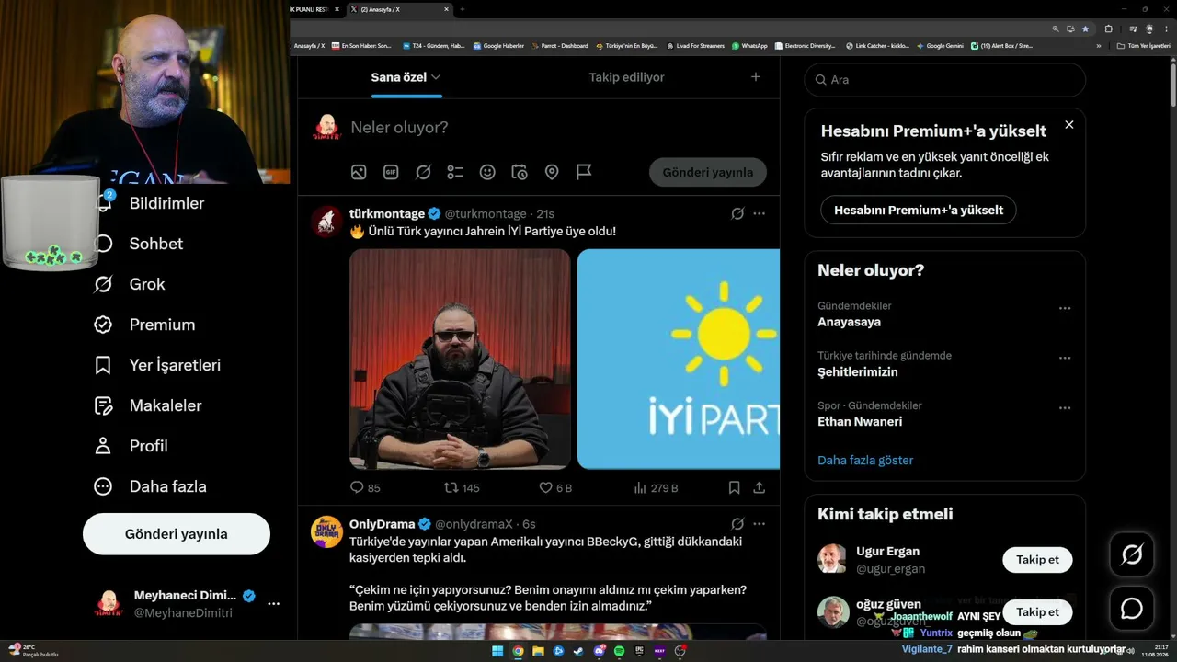The image size is (1177, 662).
Task: Open the Yer İşaretleri bookmark icon
Action: click(x=103, y=365)
